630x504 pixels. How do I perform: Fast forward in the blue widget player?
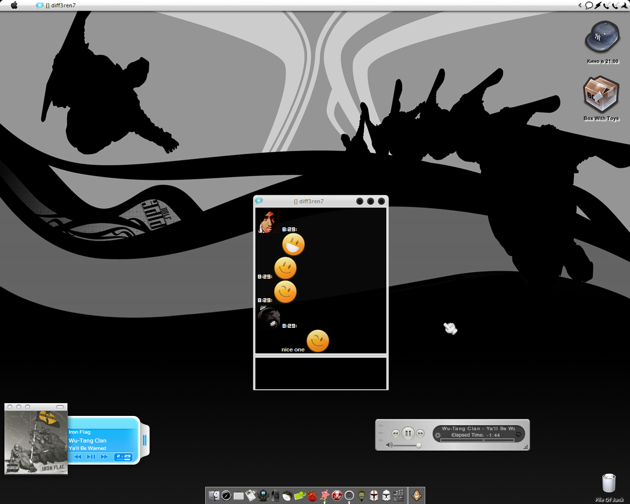coord(104,457)
